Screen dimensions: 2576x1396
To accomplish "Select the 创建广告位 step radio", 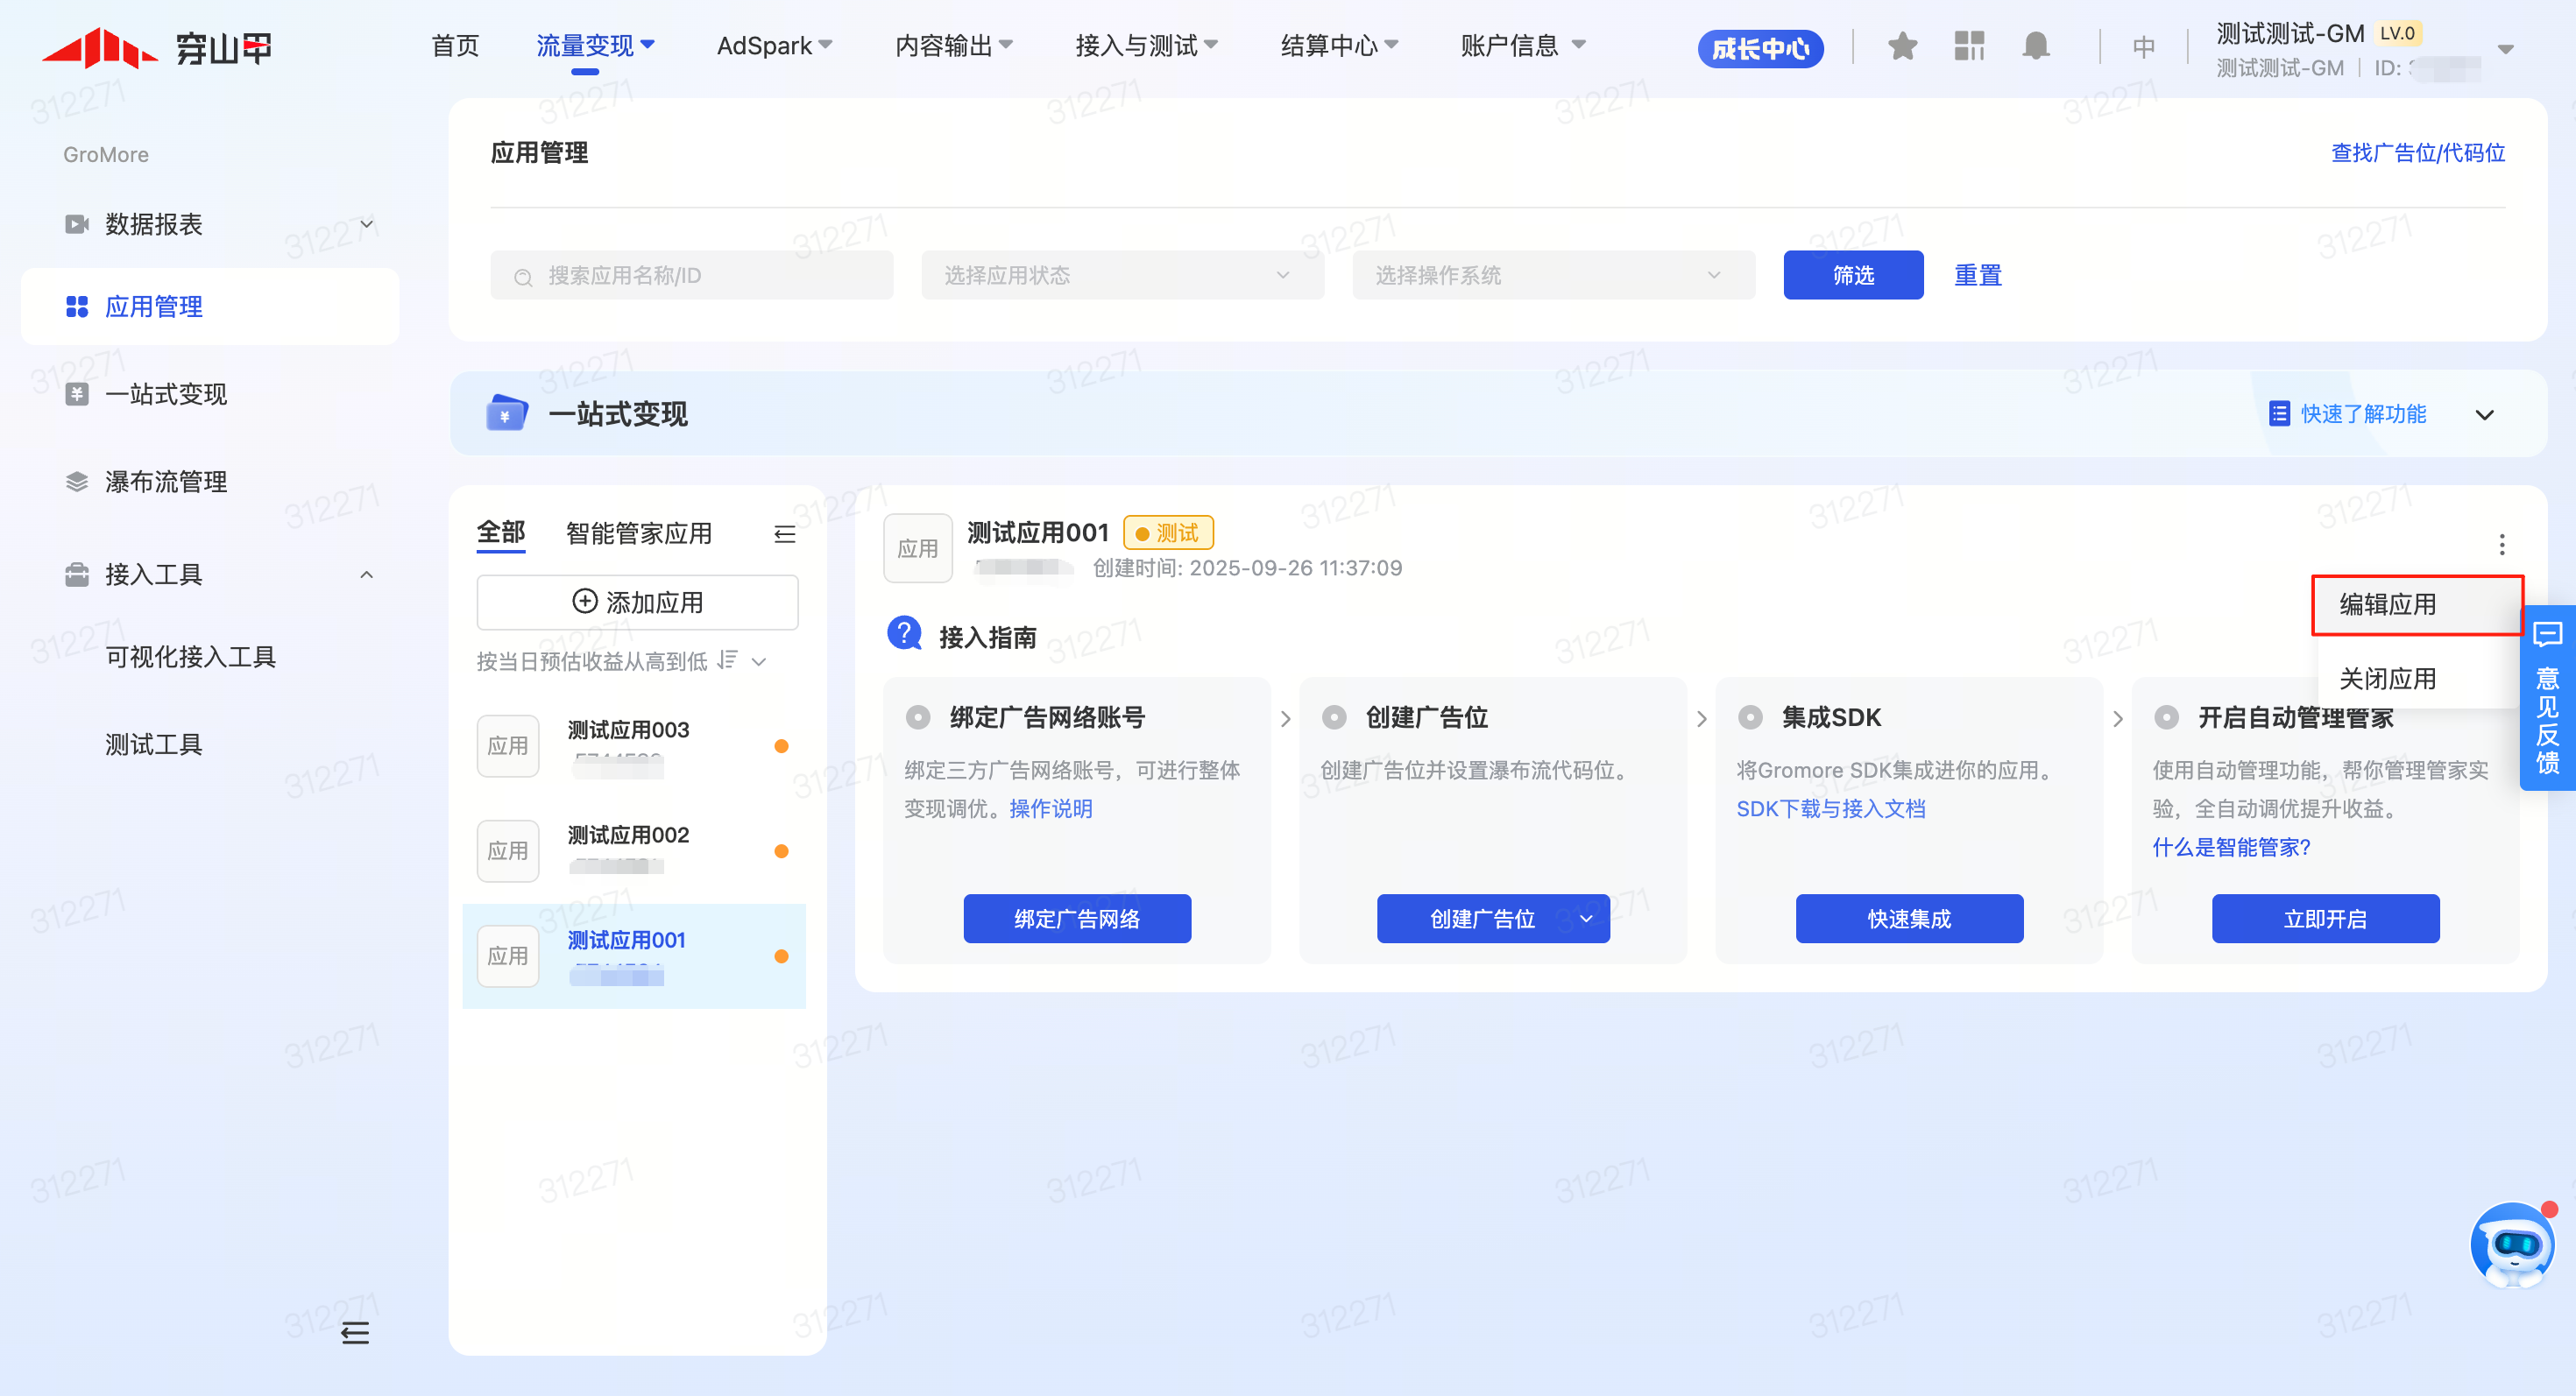I will coord(1334,717).
